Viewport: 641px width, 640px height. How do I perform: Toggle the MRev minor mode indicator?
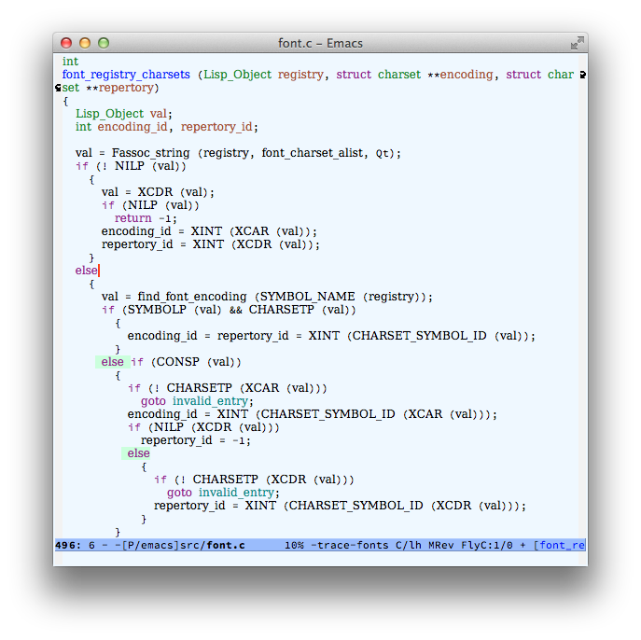[440, 545]
